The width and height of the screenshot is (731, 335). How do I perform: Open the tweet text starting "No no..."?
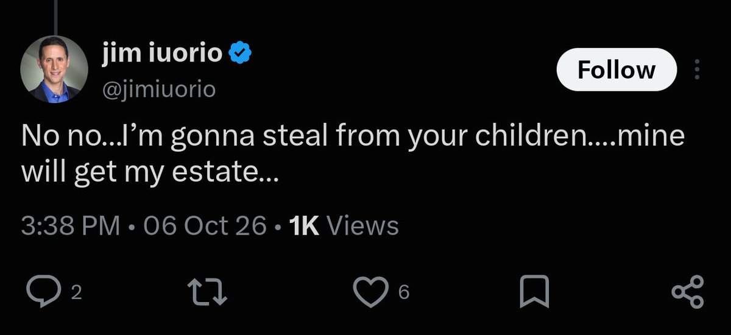[x=353, y=155]
